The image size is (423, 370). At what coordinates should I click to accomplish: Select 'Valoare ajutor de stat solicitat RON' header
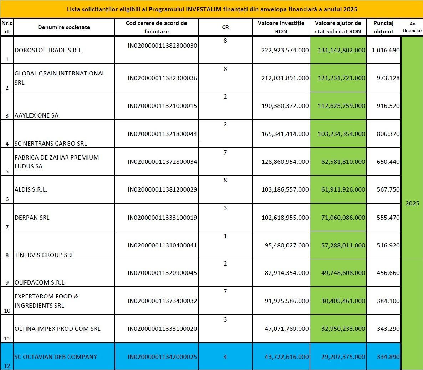pyautogui.click(x=338, y=27)
